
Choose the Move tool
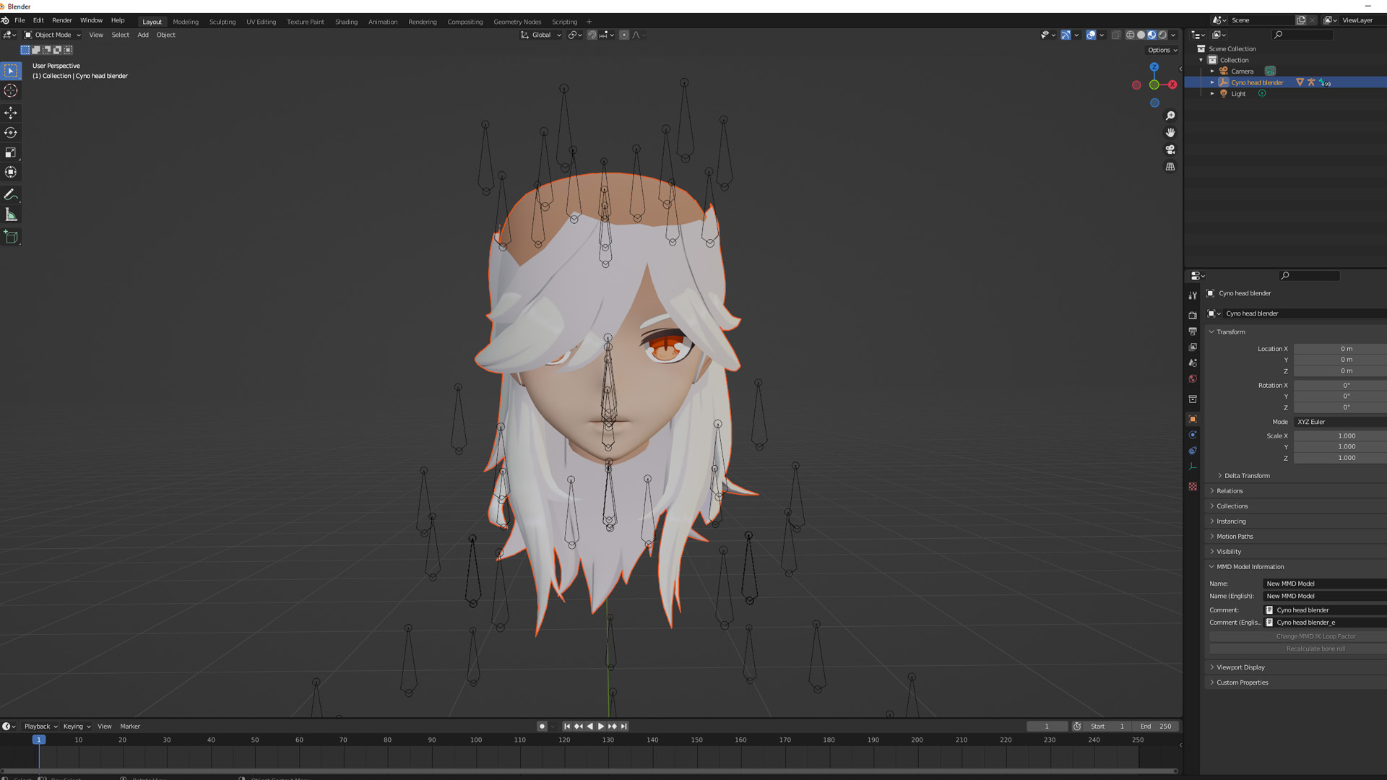click(x=11, y=113)
